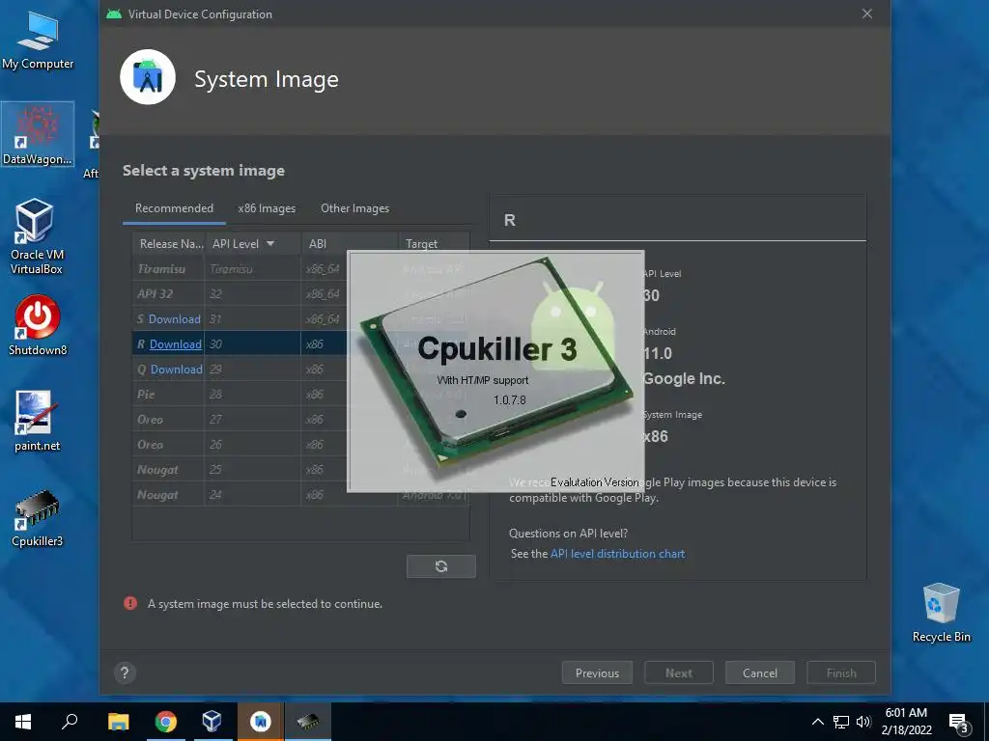Screen dimensions: 989x741
Task: Switch to Cpukiller chip taskbar icon
Action: pyautogui.click(x=308, y=722)
